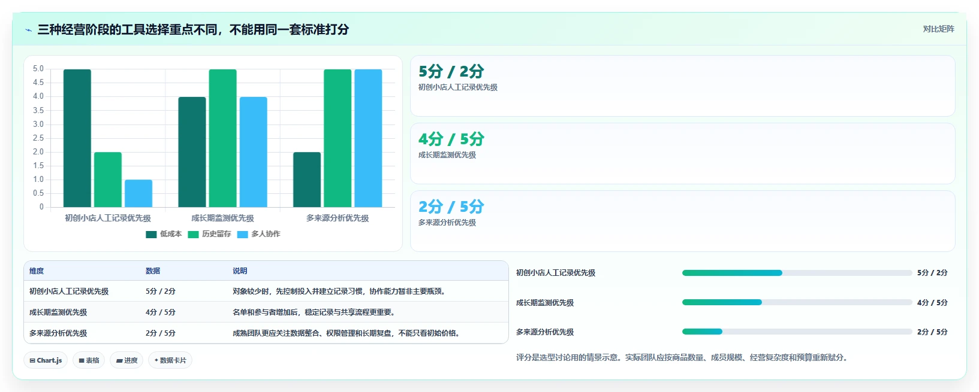The height and width of the screenshot is (392, 979).
Task: Click 成长期监测优先级 caption under 4分 / 5分 card
Action: 447,155
